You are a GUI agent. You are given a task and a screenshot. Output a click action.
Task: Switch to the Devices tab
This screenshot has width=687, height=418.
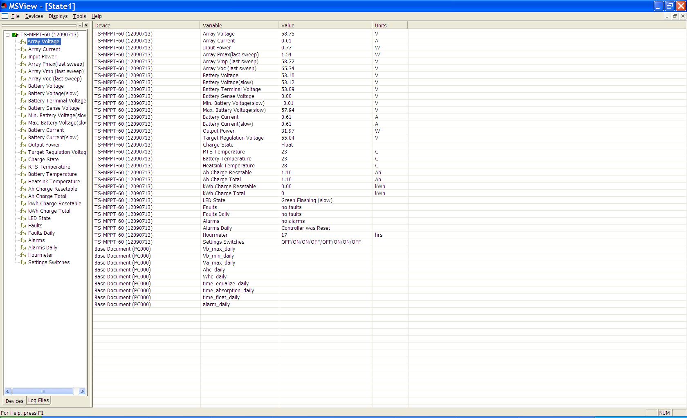coord(15,401)
